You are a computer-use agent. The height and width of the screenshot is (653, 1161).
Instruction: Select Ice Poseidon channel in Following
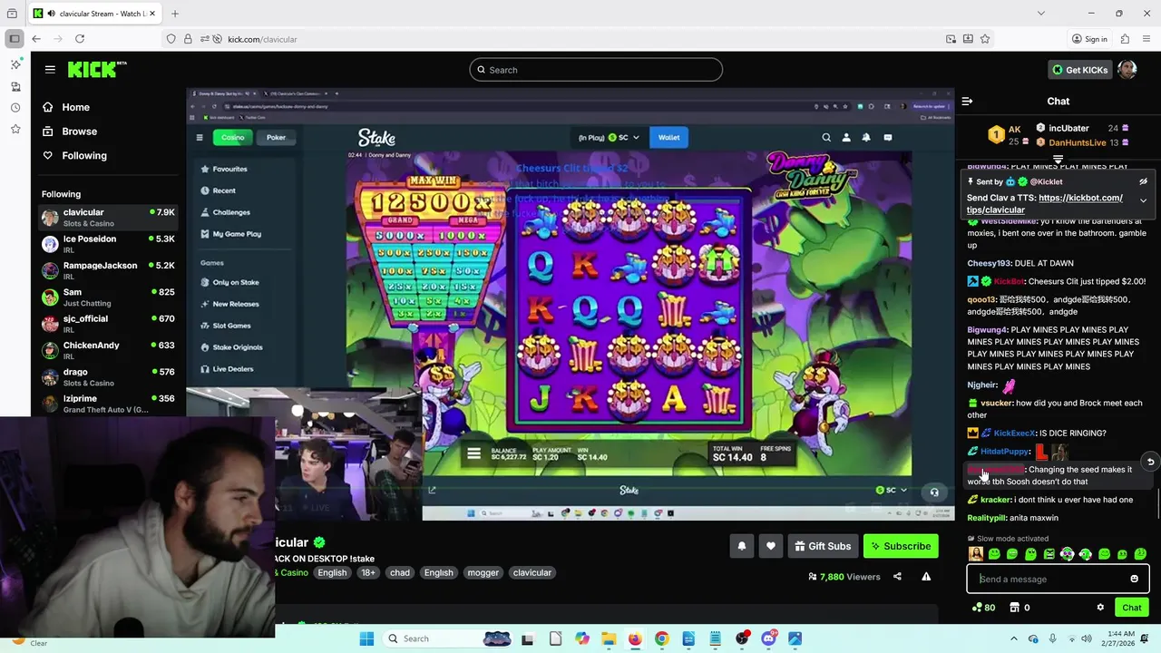point(108,245)
